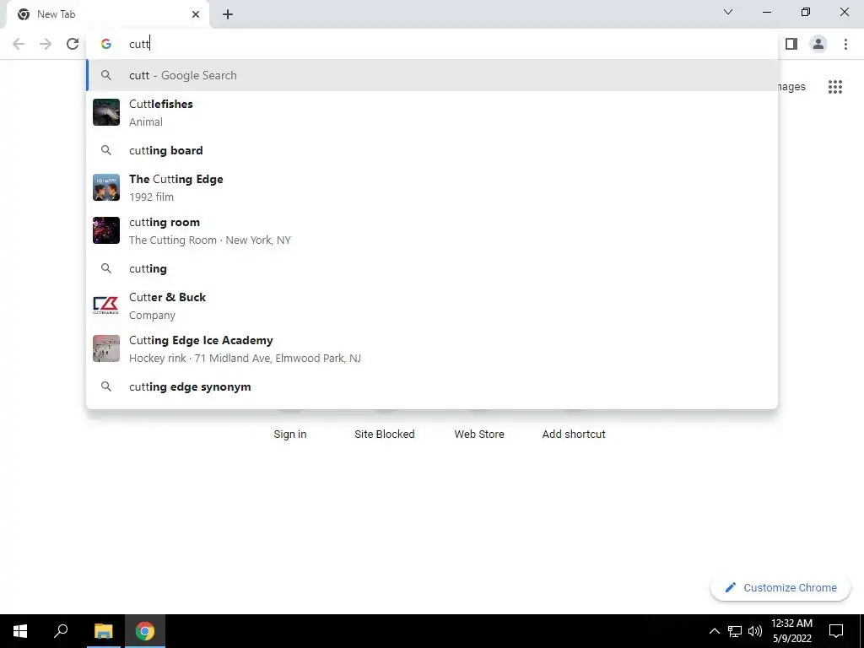This screenshot has width=864, height=648.
Task: Open the Google apps grid
Action: [835, 87]
